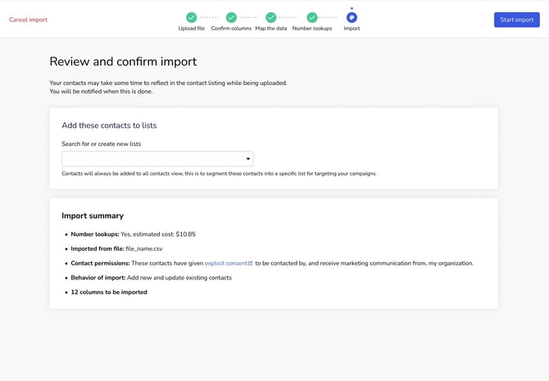This screenshot has width=549, height=381.
Task: Click the Contact permissions label
Action: click(x=100, y=263)
